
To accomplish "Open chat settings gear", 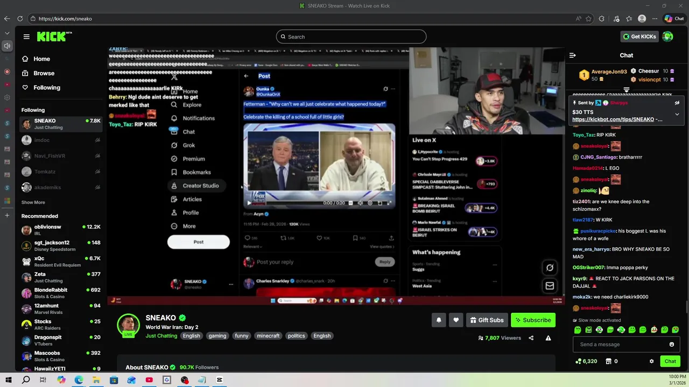I will coord(651,361).
